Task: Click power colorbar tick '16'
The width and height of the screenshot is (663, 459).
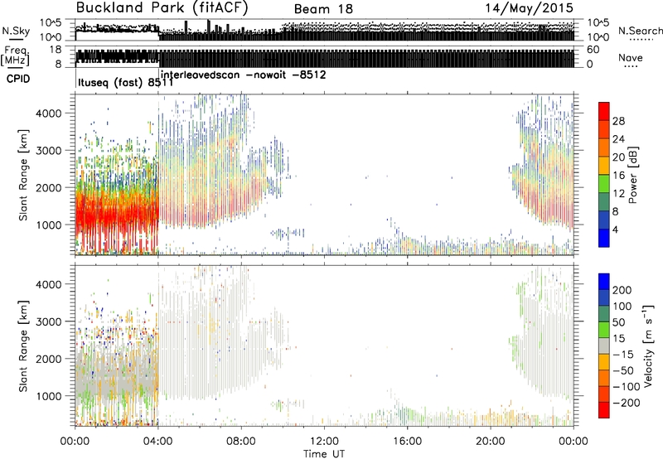Action: tap(618, 176)
